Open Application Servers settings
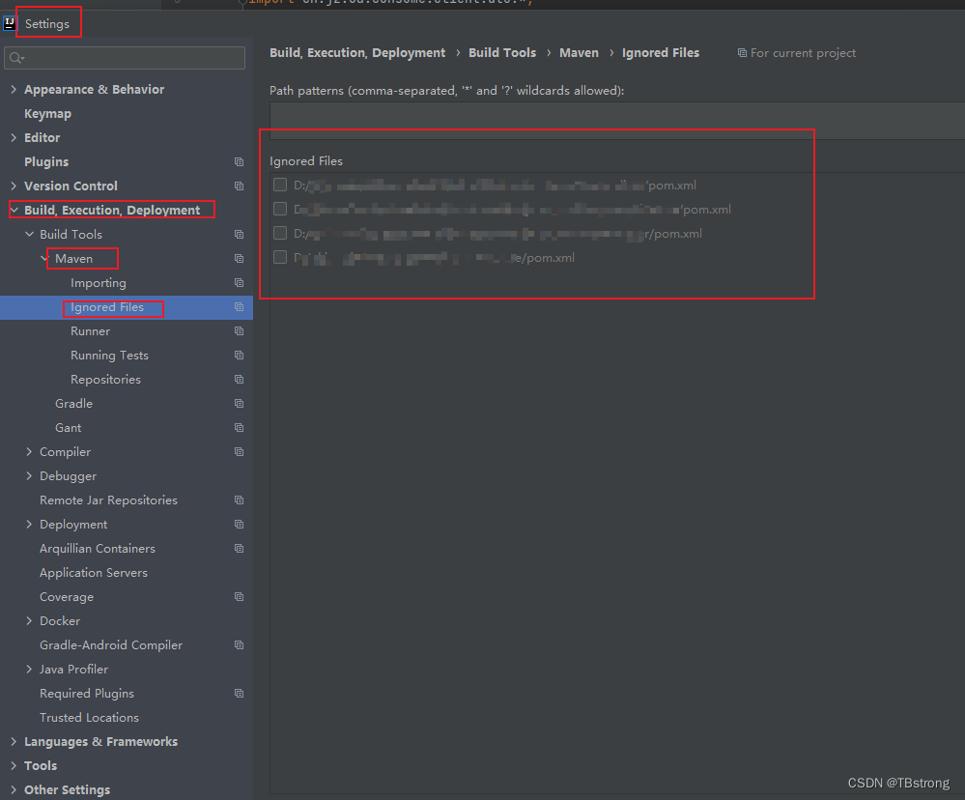965x800 pixels. [94, 572]
